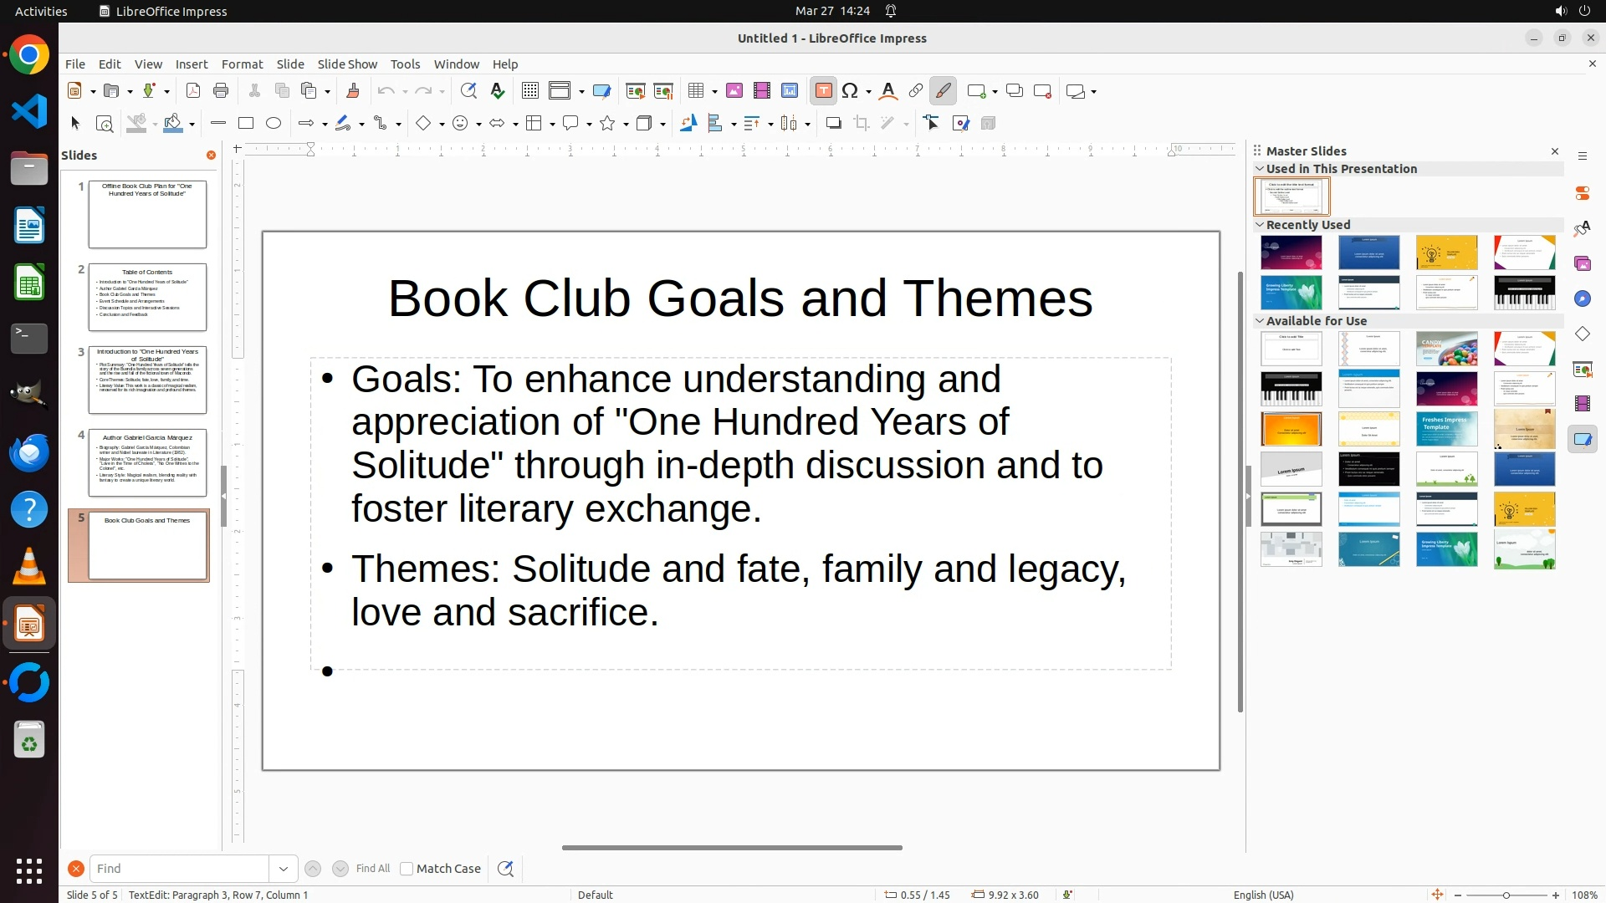This screenshot has height=903, width=1606.
Task: Open the Slide Show menu
Action: pos(347,64)
